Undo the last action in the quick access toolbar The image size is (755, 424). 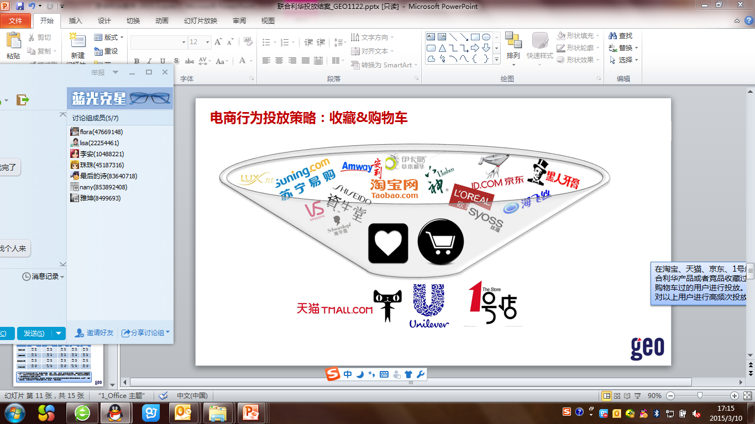coord(32,6)
